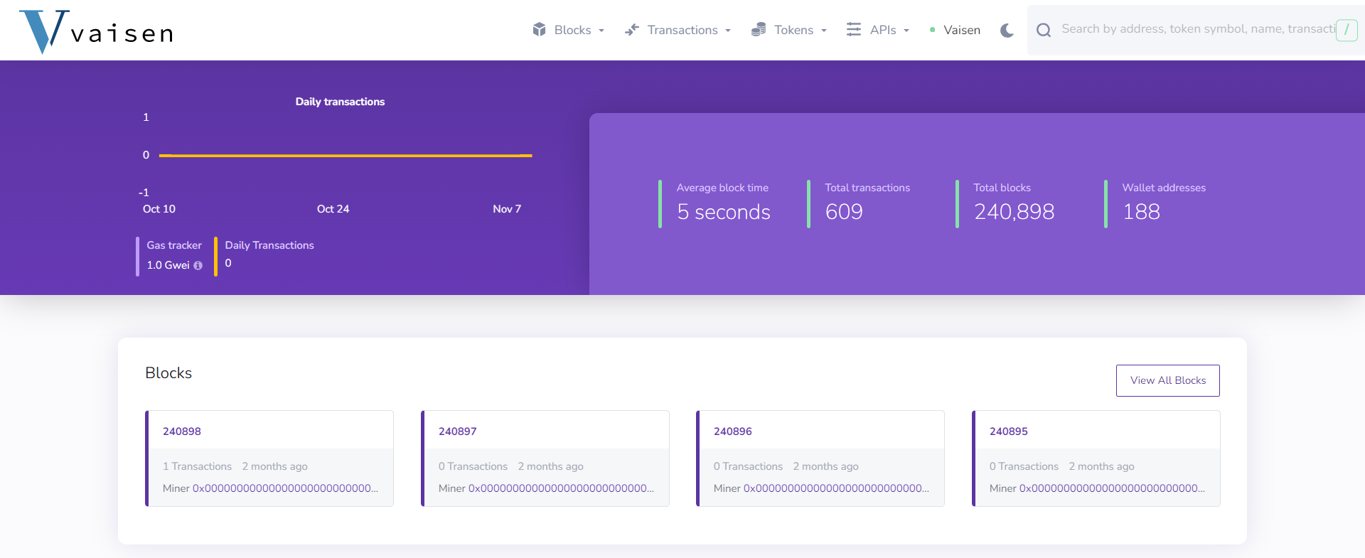This screenshot has height=558, width=1365.
Task: Expand the Blocks dropdown arrow
Action: (x=601, y=31)
